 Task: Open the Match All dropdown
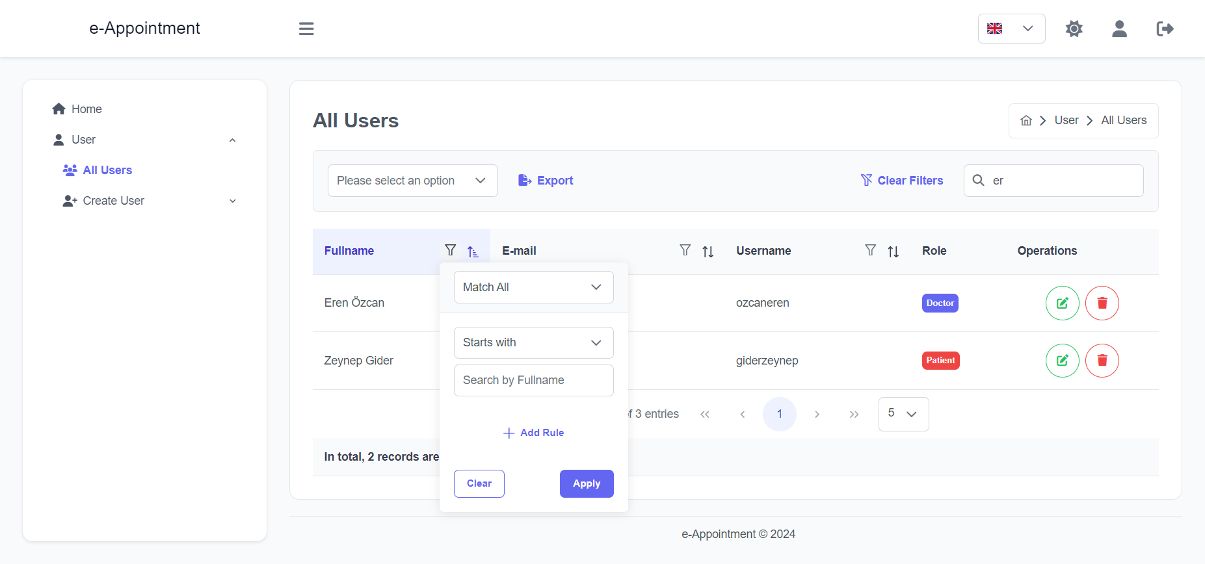point(533,287)
